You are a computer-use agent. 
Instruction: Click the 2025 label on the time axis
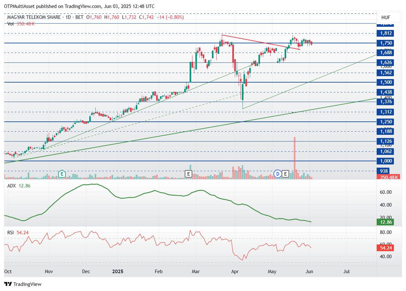pos(117,272)
